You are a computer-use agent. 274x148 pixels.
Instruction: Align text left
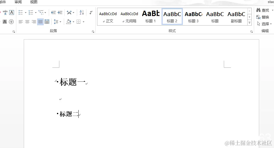[x=20, y=22]
